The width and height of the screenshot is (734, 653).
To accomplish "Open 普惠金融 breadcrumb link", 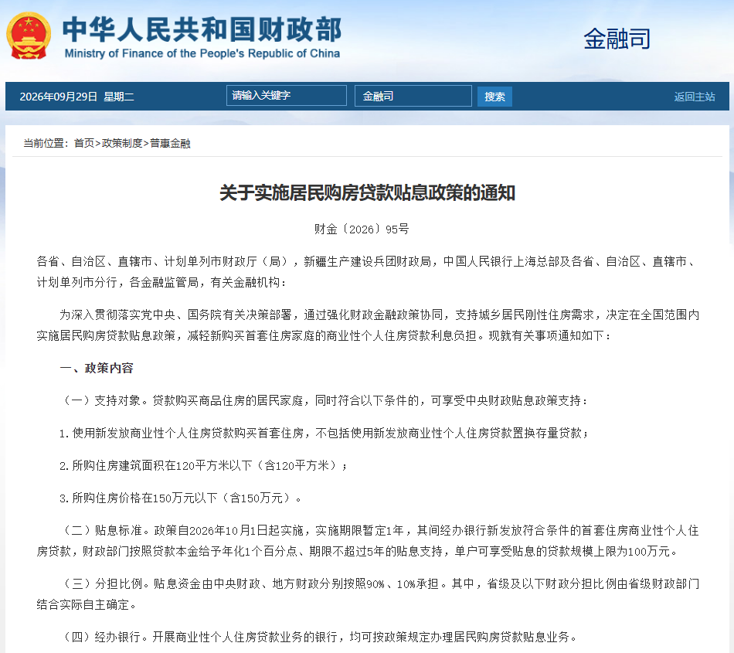I will tap(170, 143).
